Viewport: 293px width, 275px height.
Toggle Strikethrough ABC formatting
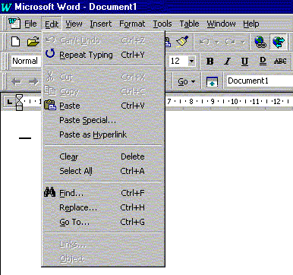(280, 61)
